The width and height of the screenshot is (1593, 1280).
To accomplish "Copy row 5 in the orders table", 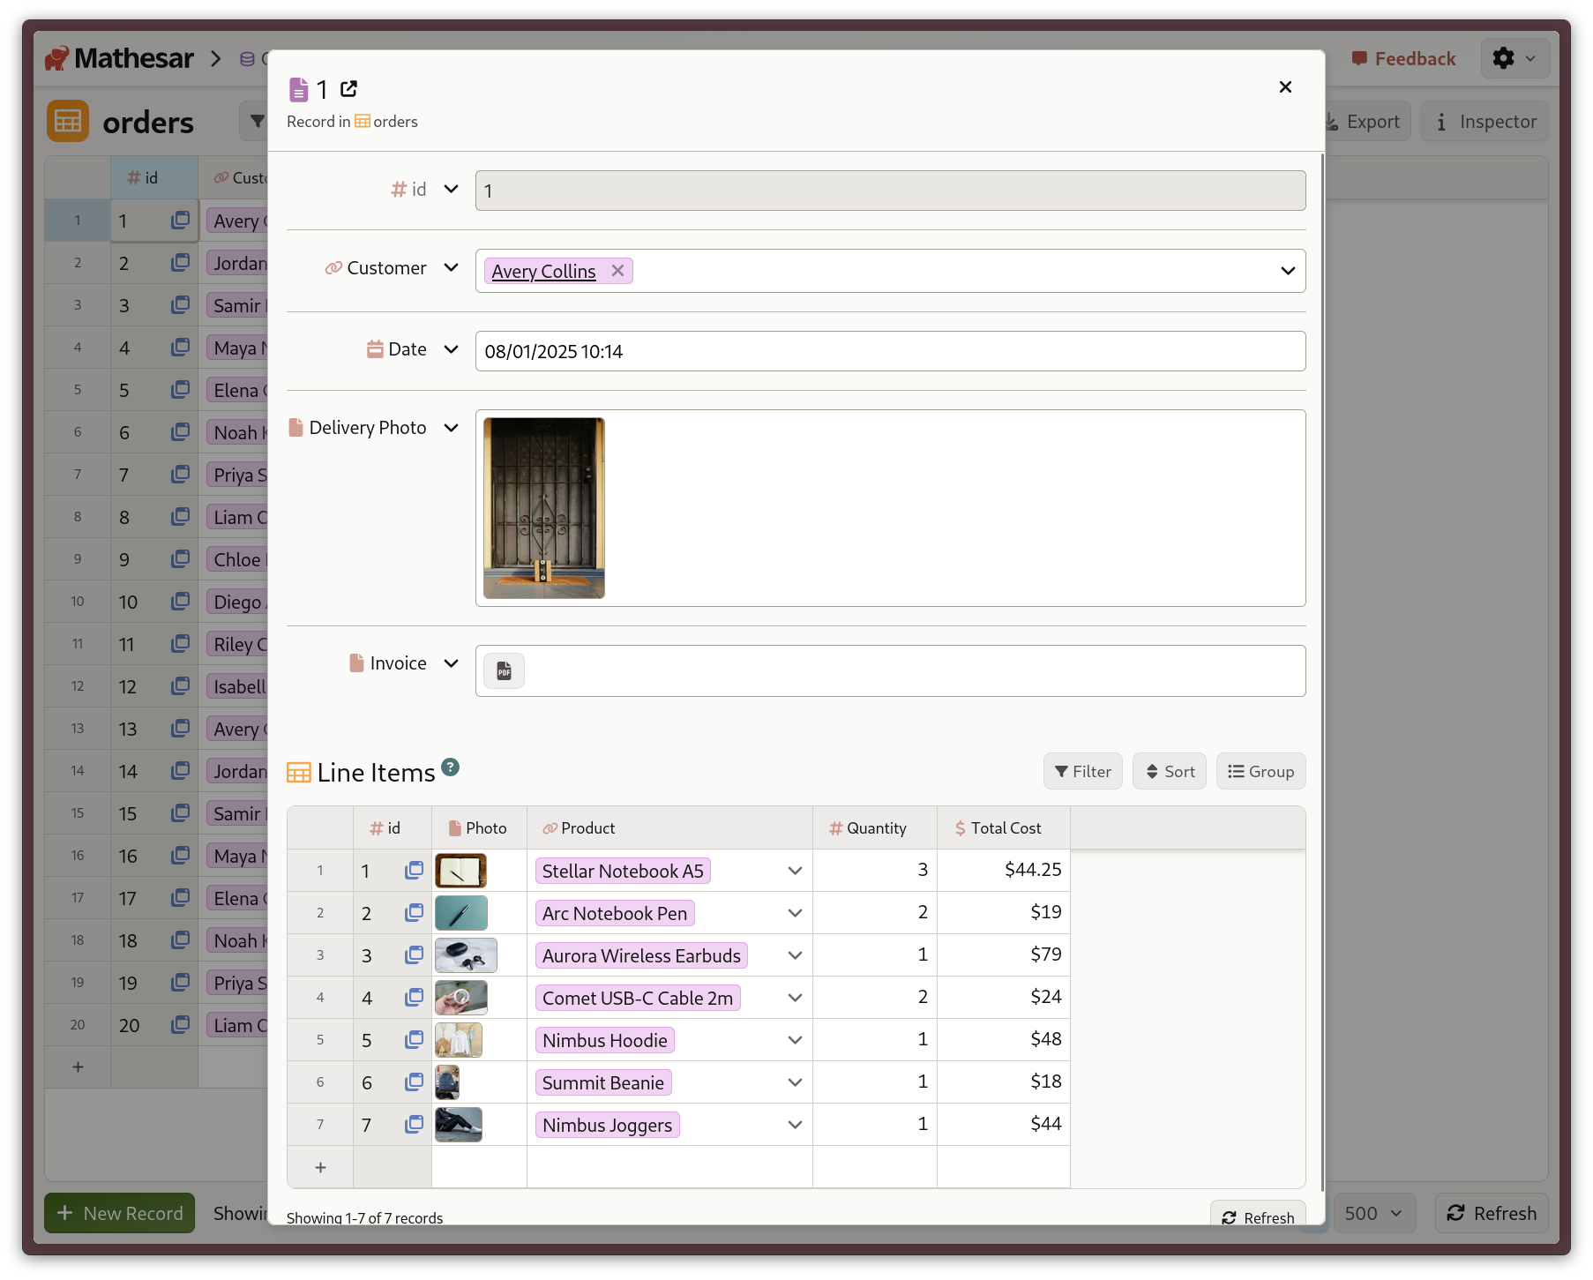I will point(180,389).
